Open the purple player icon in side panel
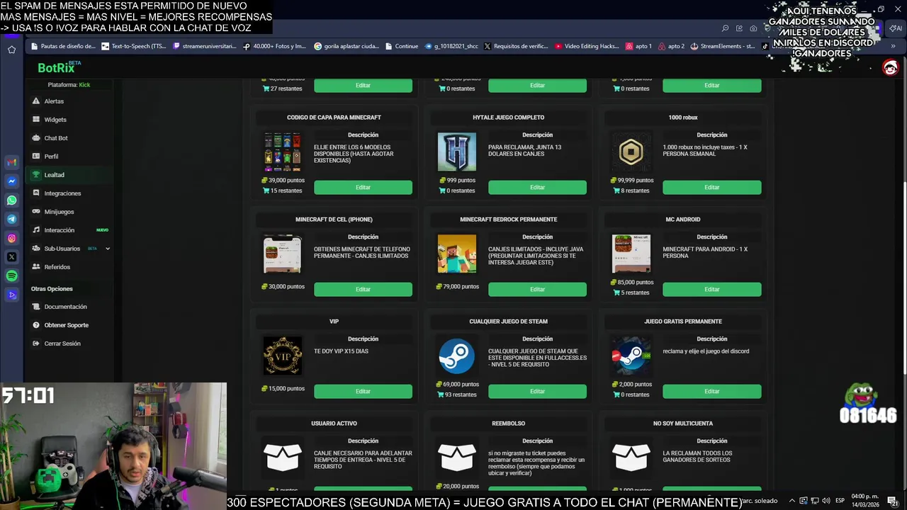Image resolution: width=907 pixels, height=510 pixels. 11,295
